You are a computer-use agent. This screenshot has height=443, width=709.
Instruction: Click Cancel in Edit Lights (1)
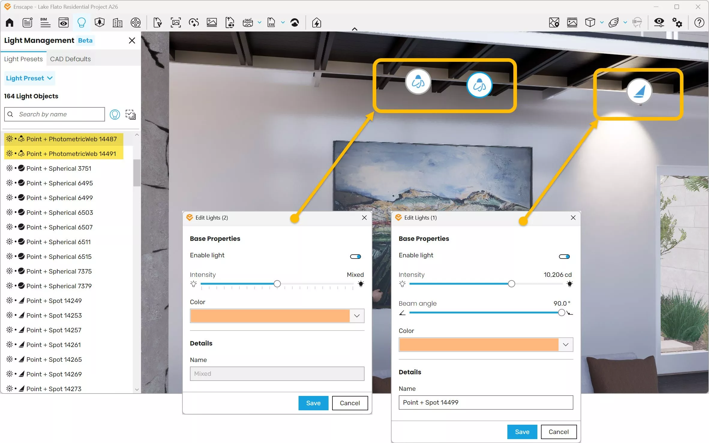pyautogui.click(x=559, y=432)
